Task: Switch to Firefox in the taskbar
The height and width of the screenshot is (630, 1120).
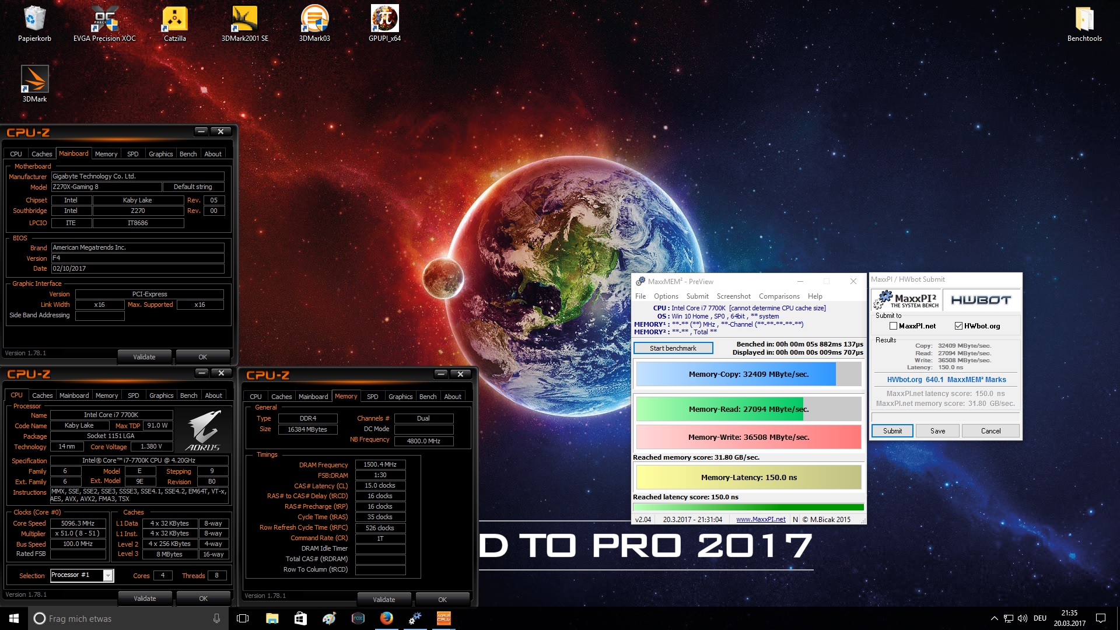Action: tap(386, 618)
